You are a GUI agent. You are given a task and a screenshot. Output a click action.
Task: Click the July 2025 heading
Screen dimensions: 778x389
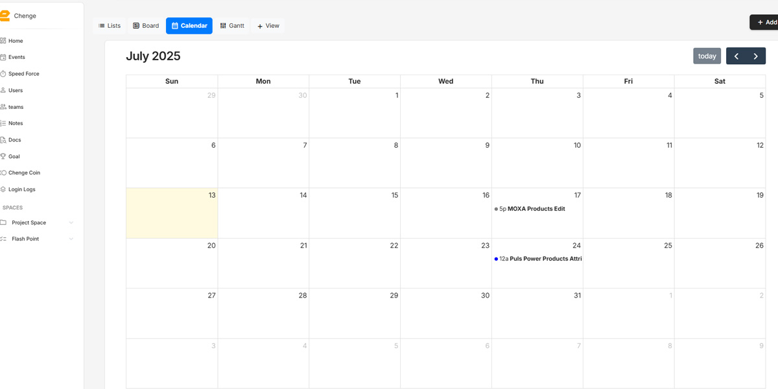coord(153,56)
